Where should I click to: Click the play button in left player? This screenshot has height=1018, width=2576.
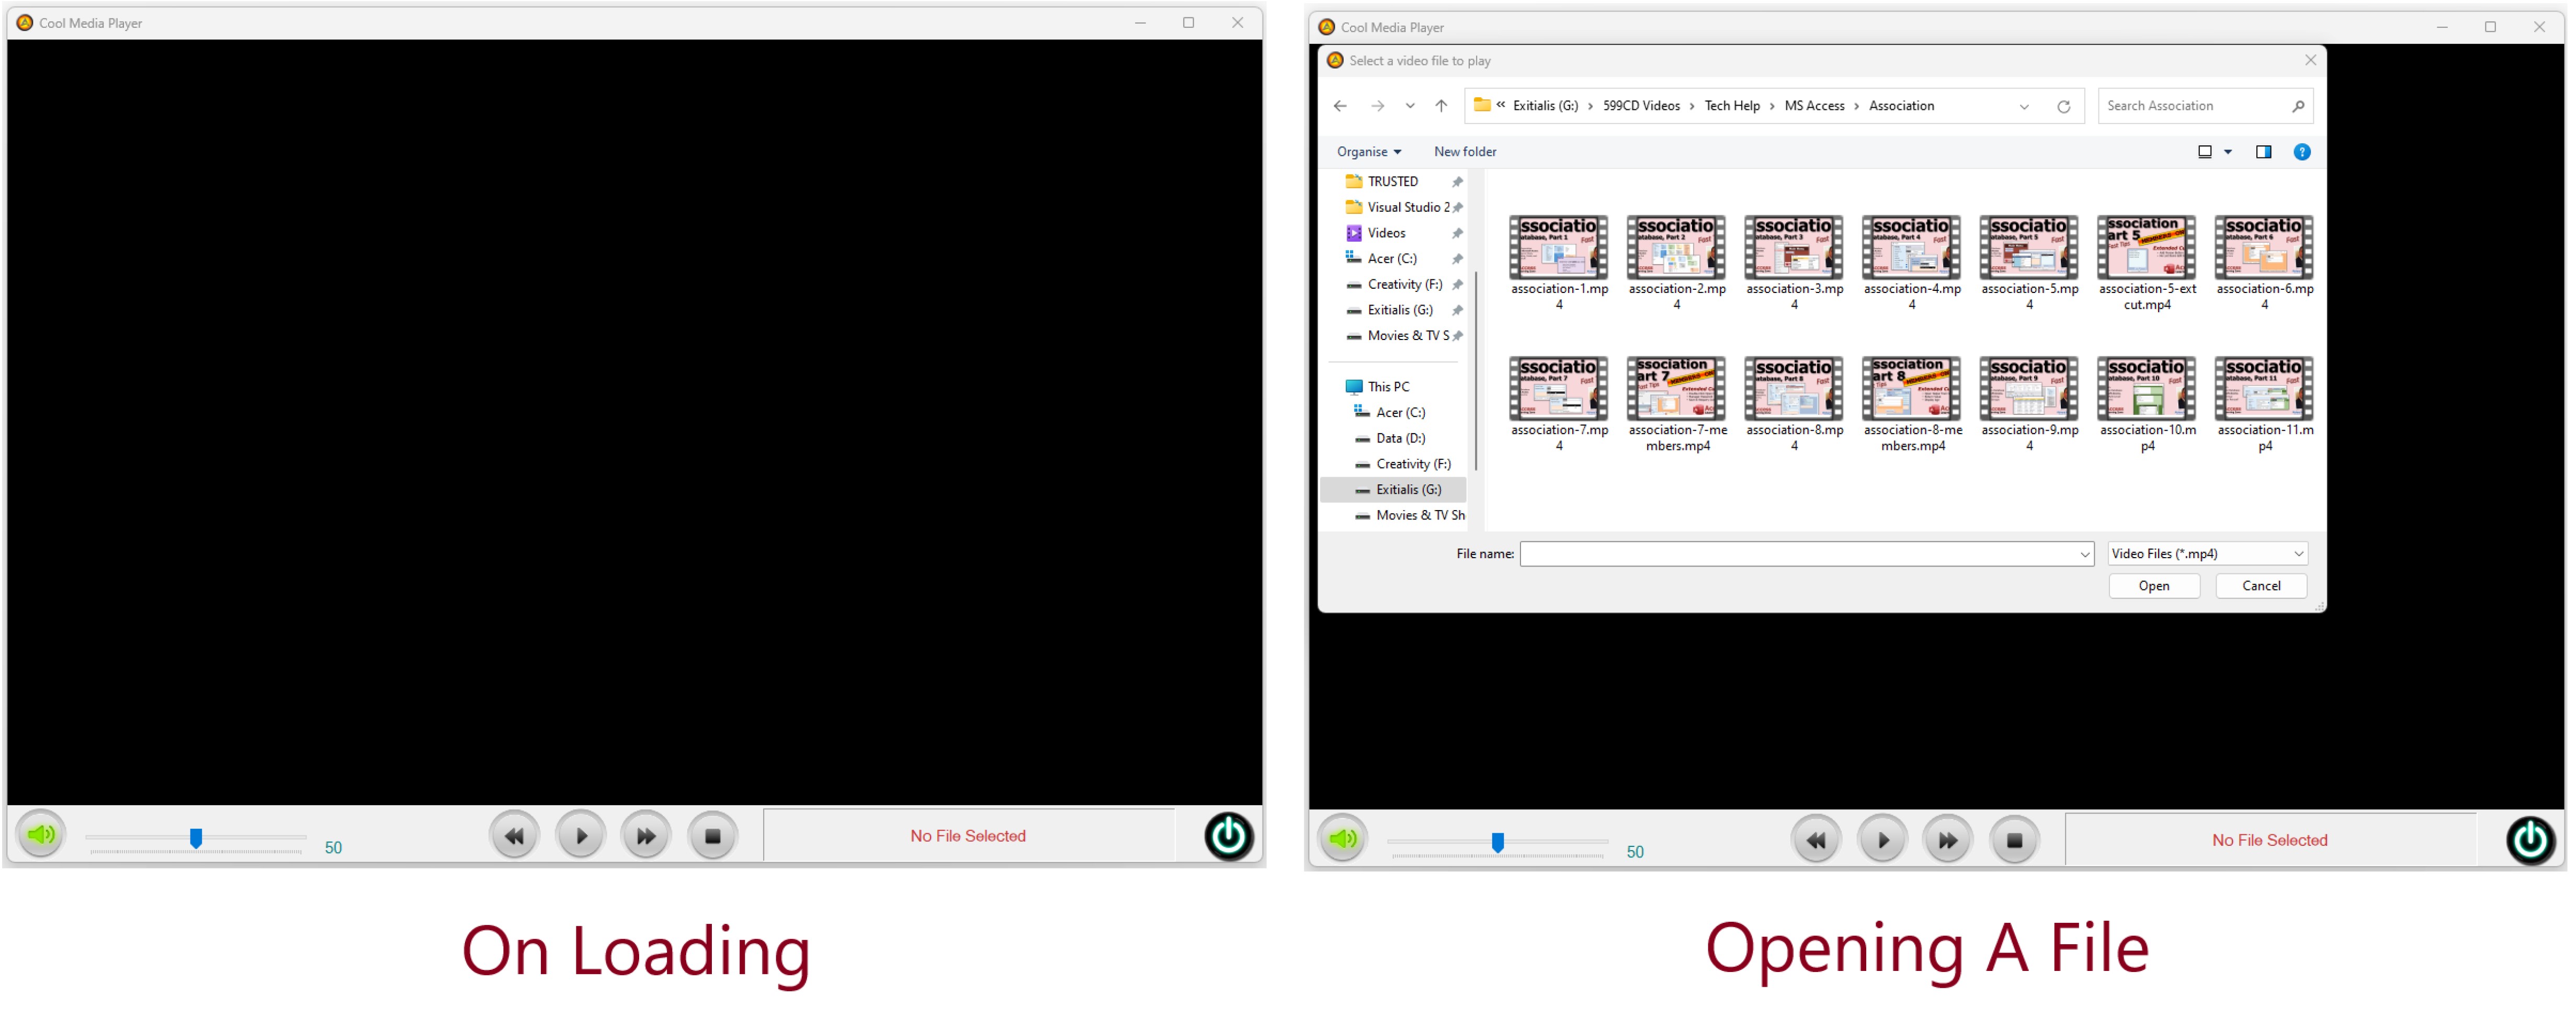[580, 835]
